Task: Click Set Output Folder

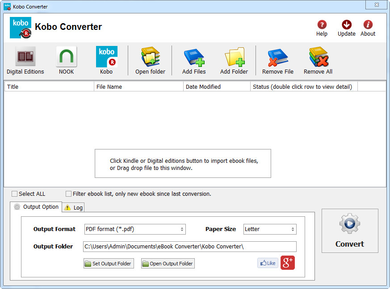Action: 108,263
